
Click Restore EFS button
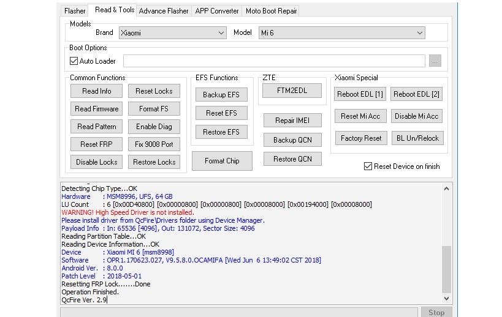click(221, 132)
